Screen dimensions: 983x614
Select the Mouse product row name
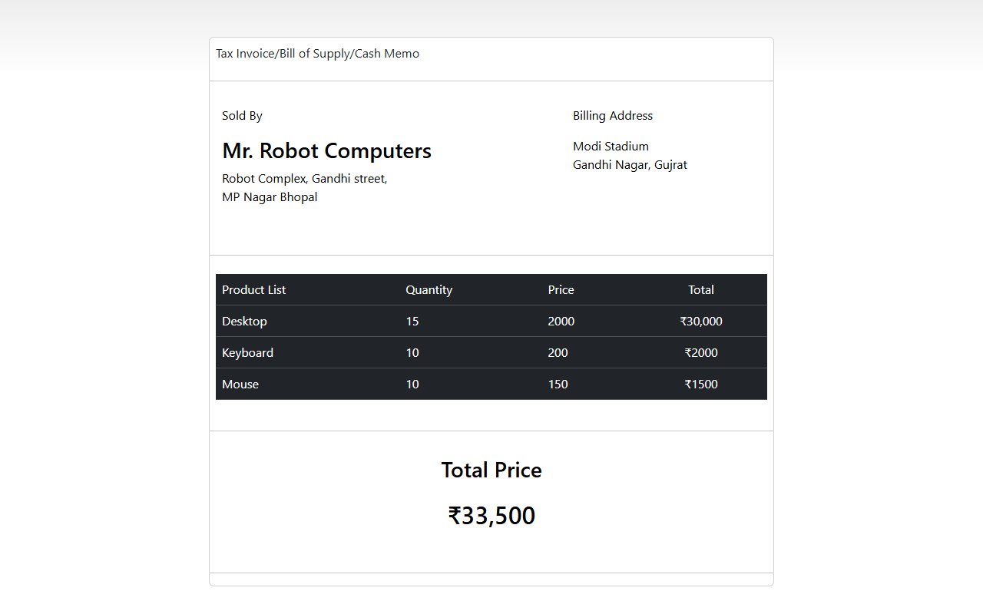click(240, 385)
